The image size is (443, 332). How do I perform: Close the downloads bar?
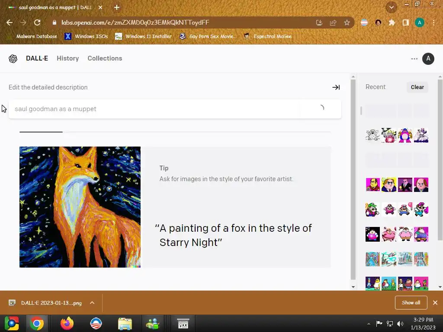435,303
